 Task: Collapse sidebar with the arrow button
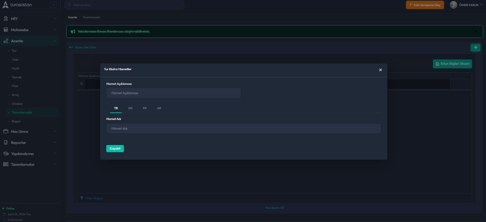pyautogui.click(x=53, y=5)
